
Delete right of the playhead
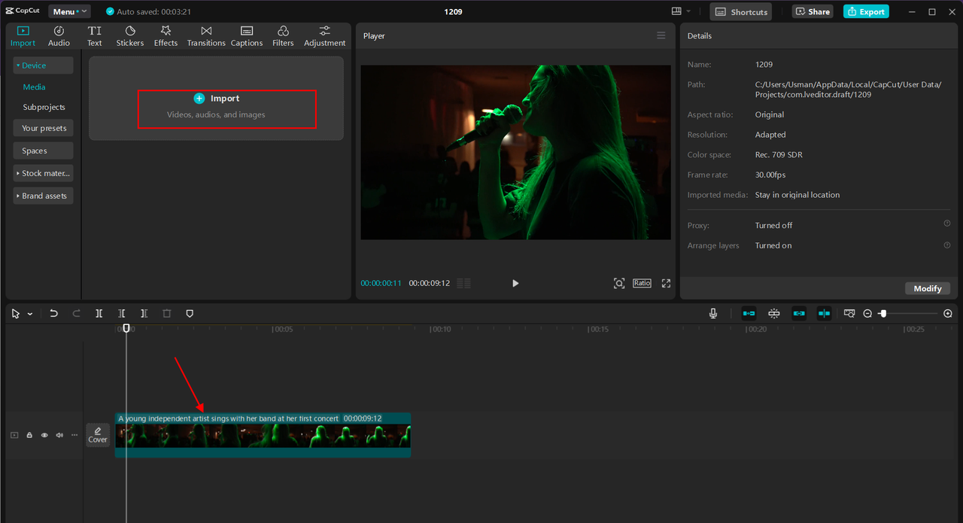point(144,313)
